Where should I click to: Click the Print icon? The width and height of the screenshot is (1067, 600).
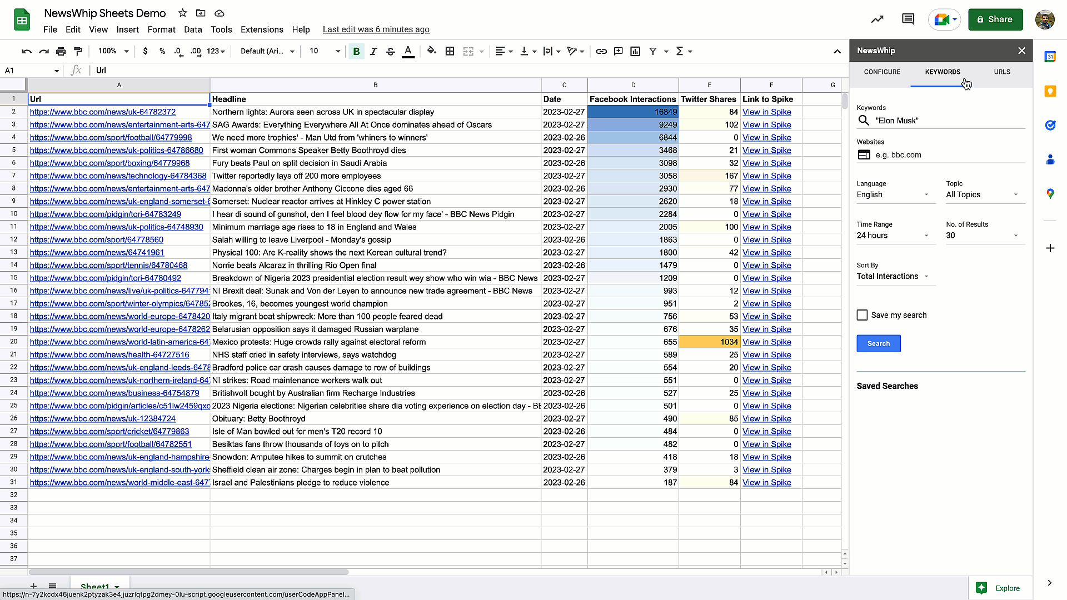(61, 51)
